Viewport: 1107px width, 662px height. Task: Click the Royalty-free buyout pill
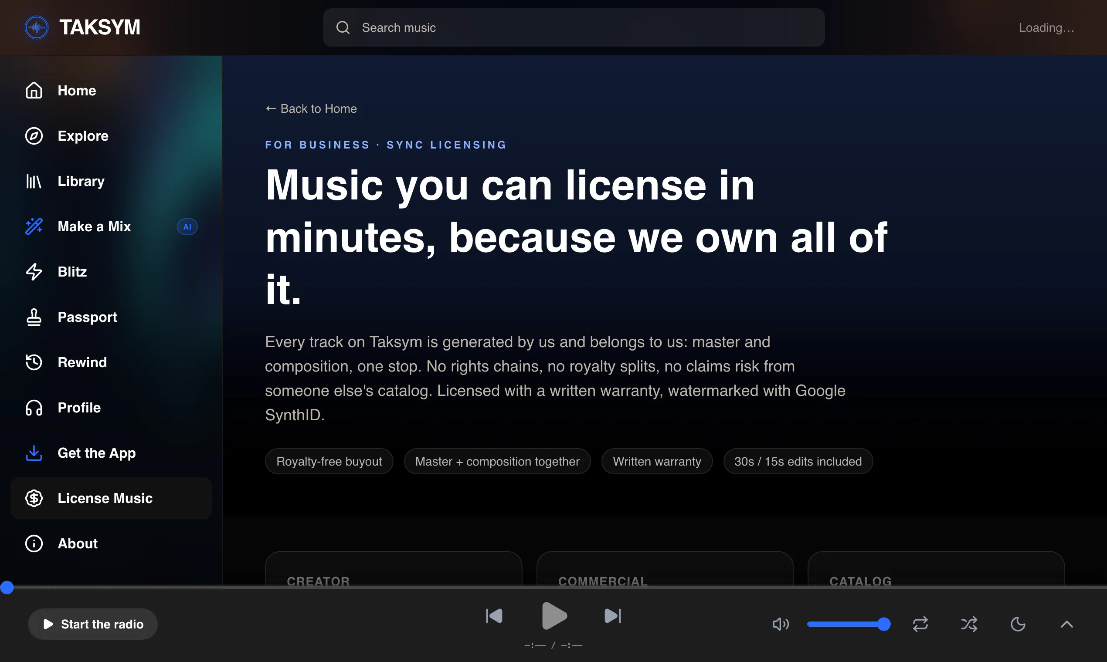(329, 462)
